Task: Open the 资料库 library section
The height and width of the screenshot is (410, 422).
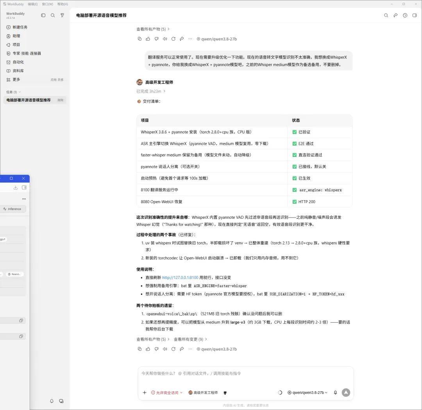Action: pos(15,71)
